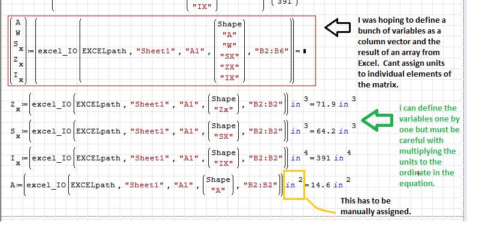Click the black note "I was hoping to define"
Screen dimensions: 483x231
point(405,52)
